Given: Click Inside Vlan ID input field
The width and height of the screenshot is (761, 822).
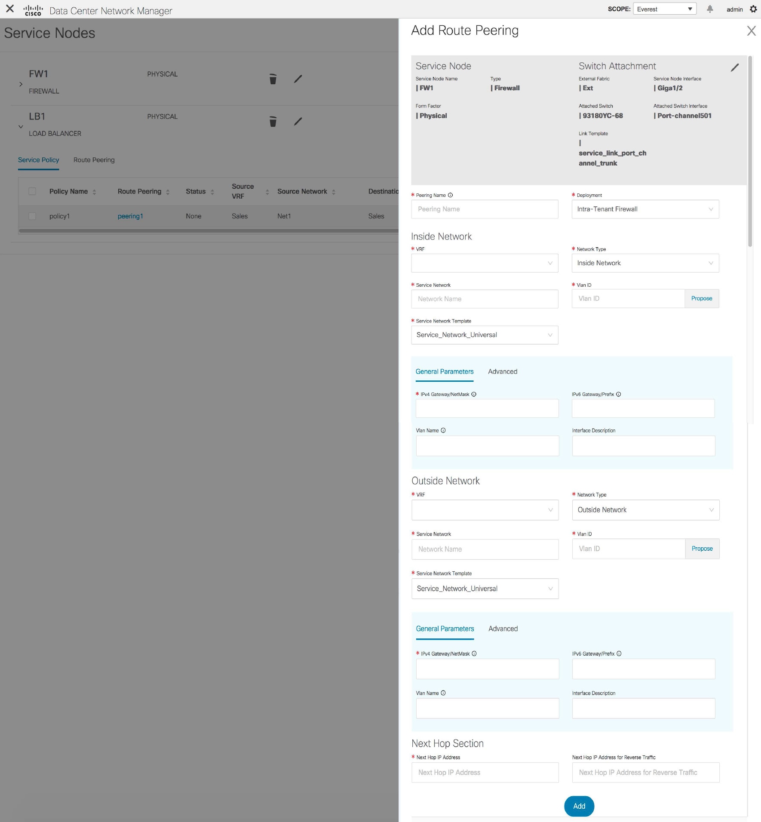Looking at the screenshot, I should pyautogui.click(x=628, y=298).
